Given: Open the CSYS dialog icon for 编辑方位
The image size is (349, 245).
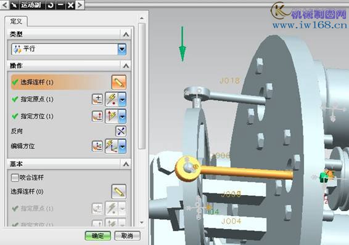Looking at the screenshot, I should click(x=97, y=146).
